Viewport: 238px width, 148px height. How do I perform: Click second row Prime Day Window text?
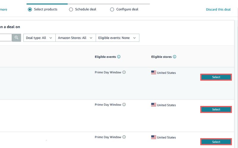108,105
